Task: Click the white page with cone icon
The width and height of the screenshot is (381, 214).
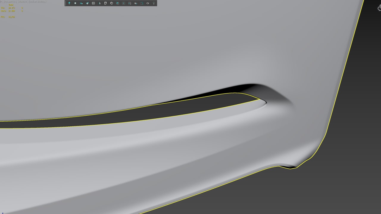Action: pos(105,3)
